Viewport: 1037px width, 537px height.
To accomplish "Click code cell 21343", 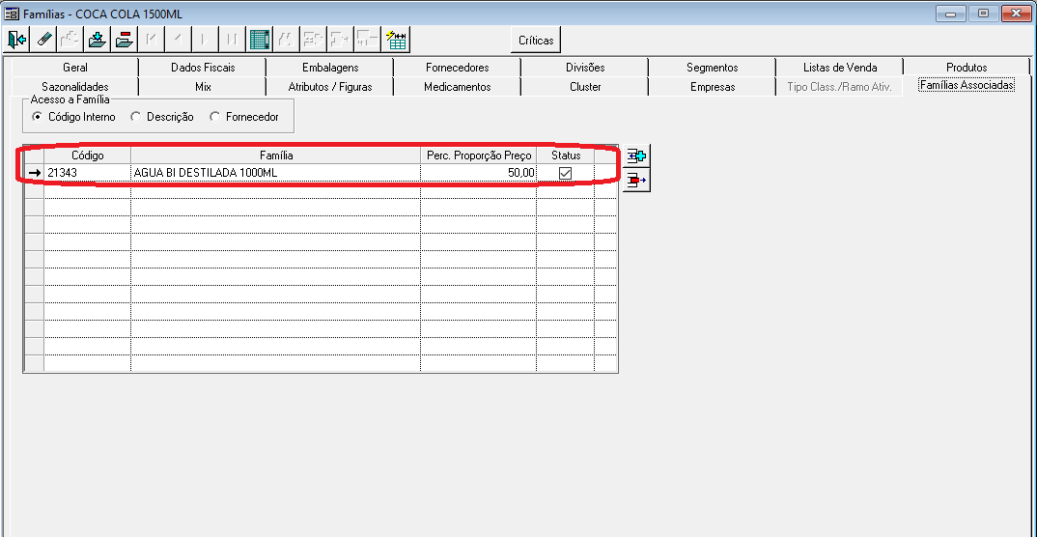I will pyautogui.click(x=87, y=173).
